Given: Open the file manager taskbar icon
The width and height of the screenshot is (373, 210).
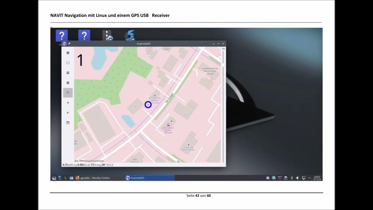Looking at the screenshot, I should [x=71, y=178].
